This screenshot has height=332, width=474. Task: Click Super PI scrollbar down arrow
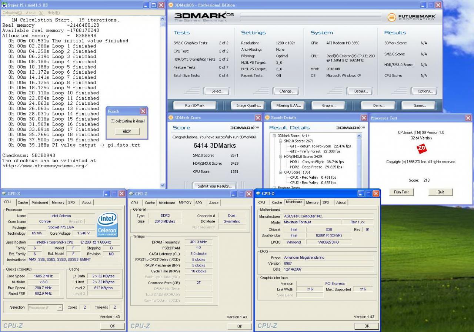pyautogui.click(x=163, y=185)
